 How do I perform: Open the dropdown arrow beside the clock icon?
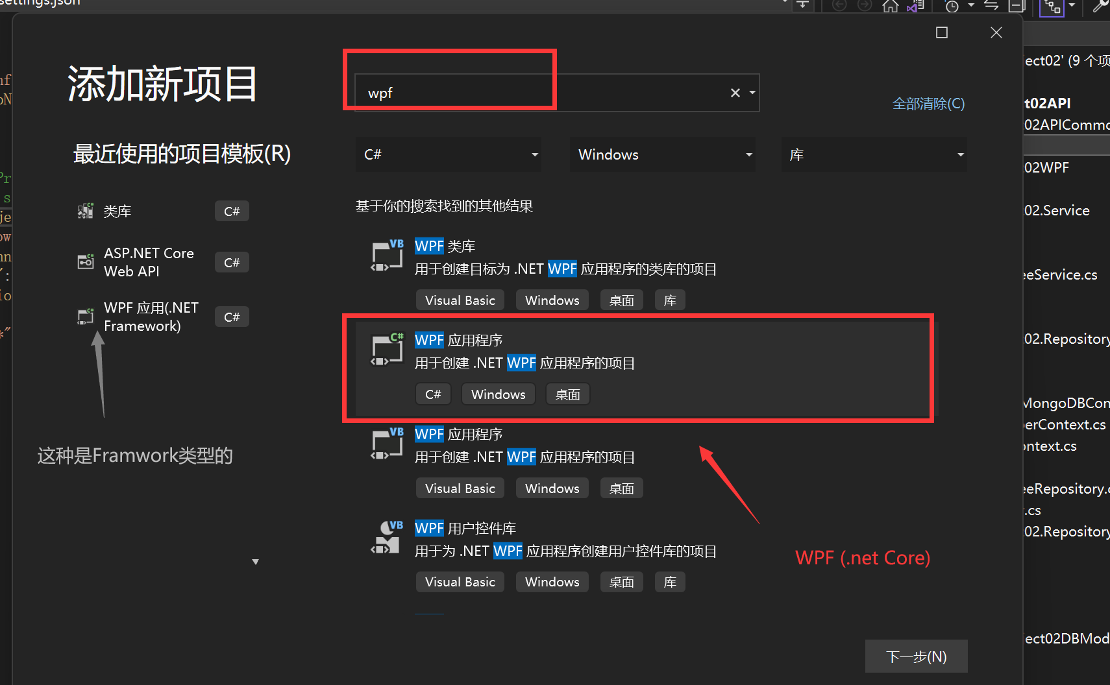[971, 6]
